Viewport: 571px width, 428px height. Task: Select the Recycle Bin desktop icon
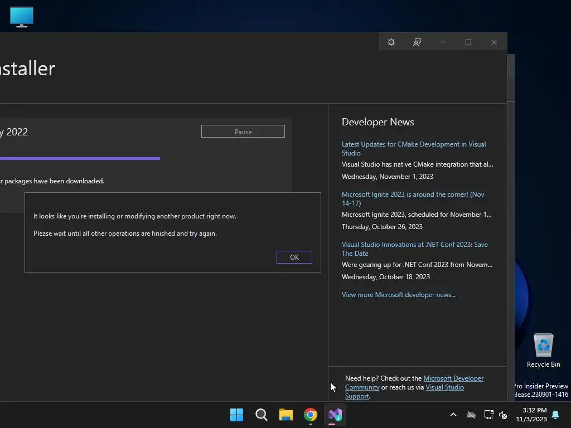coord(543,351)
